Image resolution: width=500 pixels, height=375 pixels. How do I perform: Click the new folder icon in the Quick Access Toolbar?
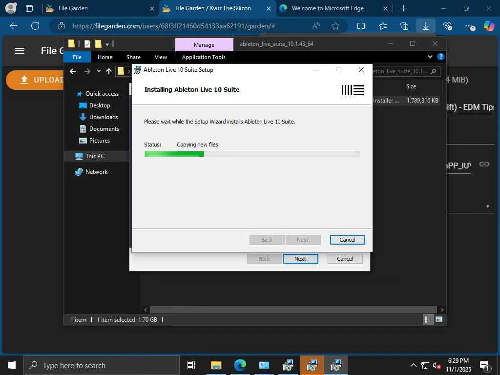pyautogui.click(x=98, y=43)
